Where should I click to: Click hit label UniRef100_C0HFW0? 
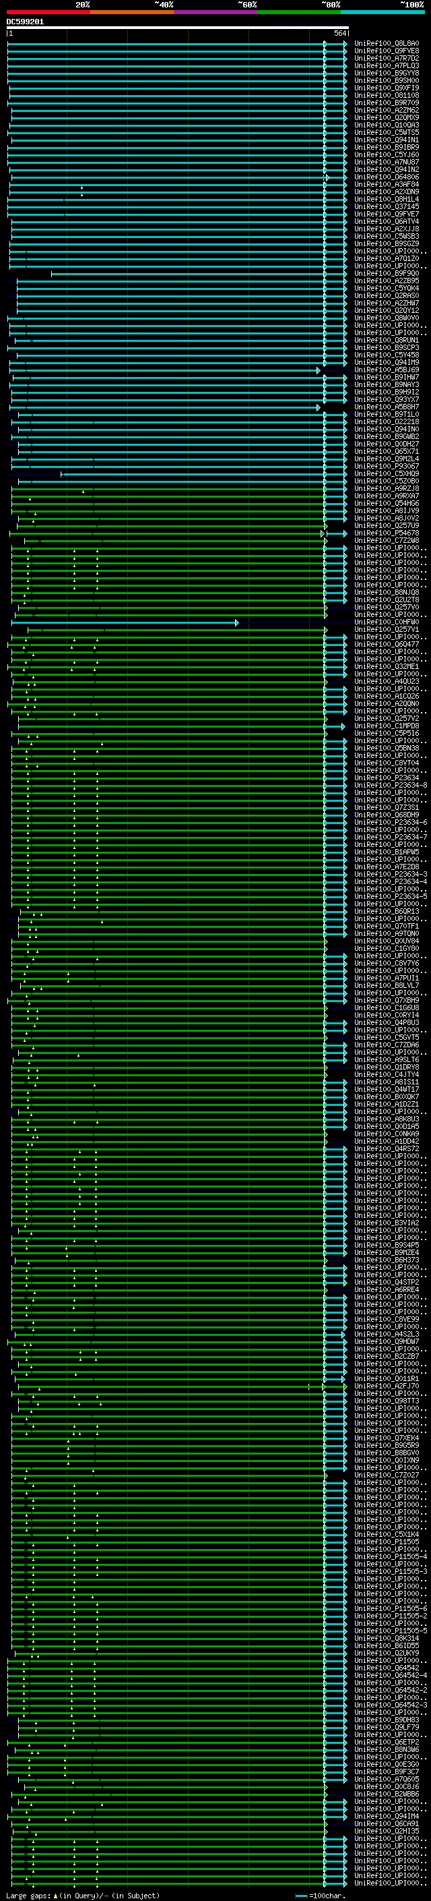387,621
